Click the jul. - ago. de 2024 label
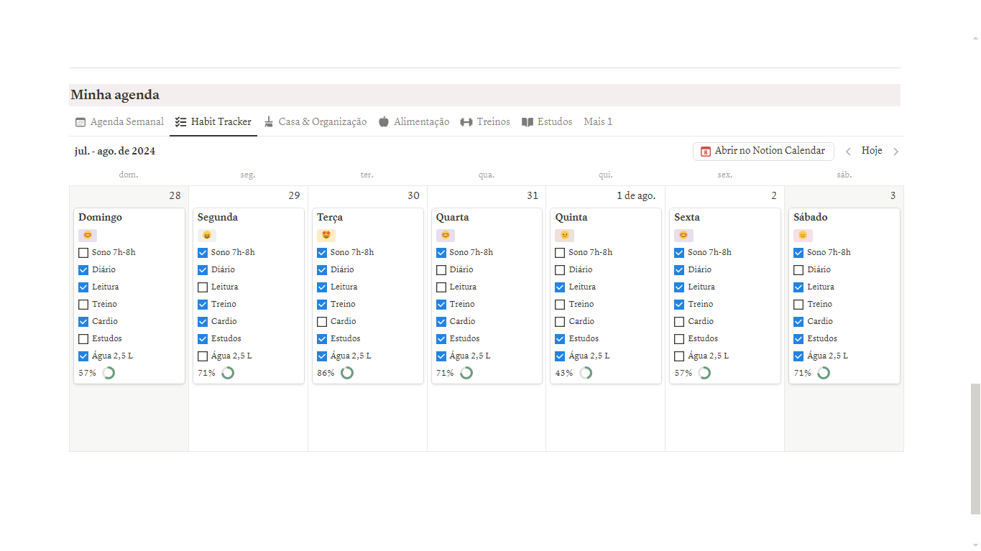 [x=114, y=152]
